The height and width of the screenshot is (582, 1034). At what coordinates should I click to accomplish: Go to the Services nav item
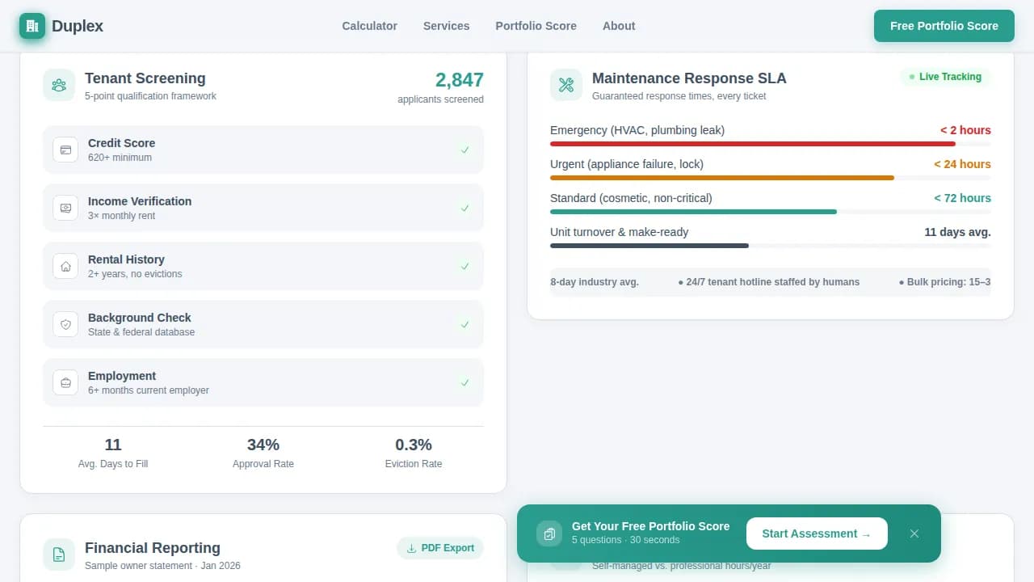coord(446,26)
